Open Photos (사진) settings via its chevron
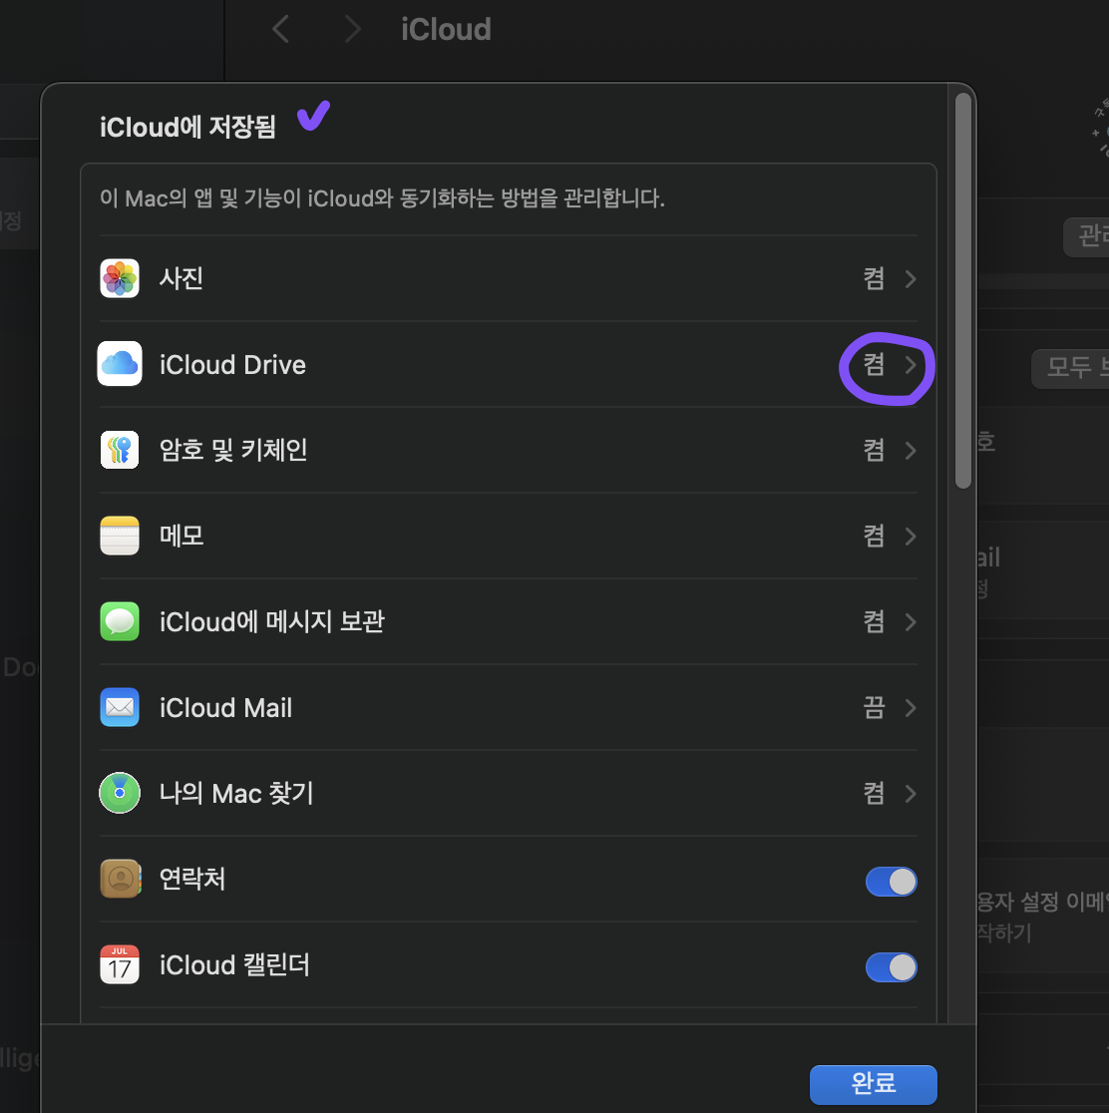The height and width of the screenshot is (1113, 1109). pos(911,279)
